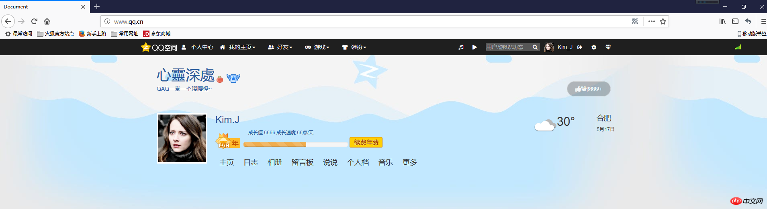Screen dimensions: 767x209
Task: Click the Kim.J profile name
Action: [x=227, y=120]
